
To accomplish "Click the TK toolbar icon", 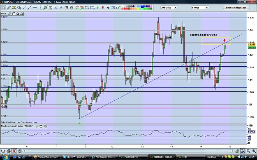I will click(x=113, y=7).
